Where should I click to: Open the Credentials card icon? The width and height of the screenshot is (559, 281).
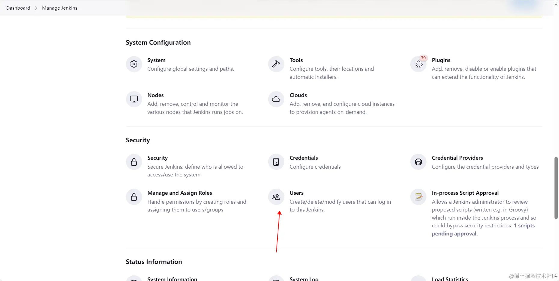(x=276, y=162)
